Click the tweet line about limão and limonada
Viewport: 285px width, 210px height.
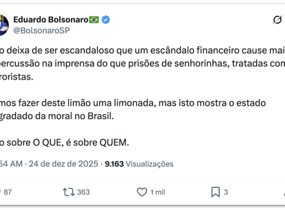coord(131,103)
